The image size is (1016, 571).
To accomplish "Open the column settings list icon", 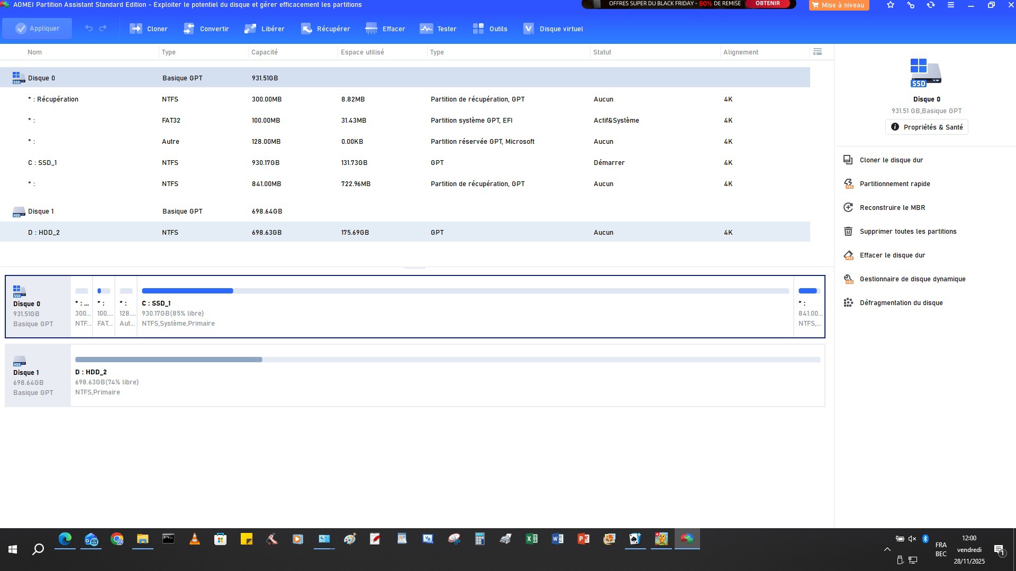I will [818, 52].
